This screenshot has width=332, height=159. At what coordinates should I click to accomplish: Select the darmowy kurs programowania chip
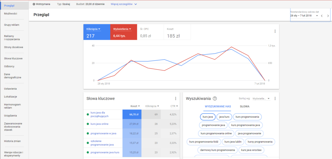[218, 150]
